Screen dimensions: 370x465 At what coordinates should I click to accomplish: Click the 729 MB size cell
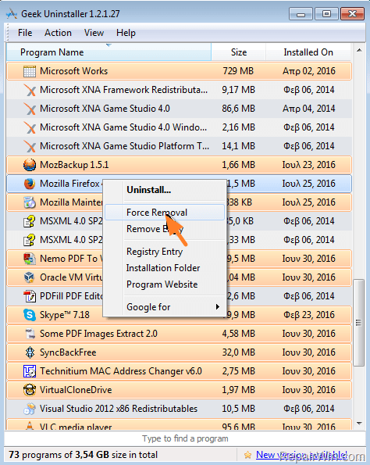(239, 71)
